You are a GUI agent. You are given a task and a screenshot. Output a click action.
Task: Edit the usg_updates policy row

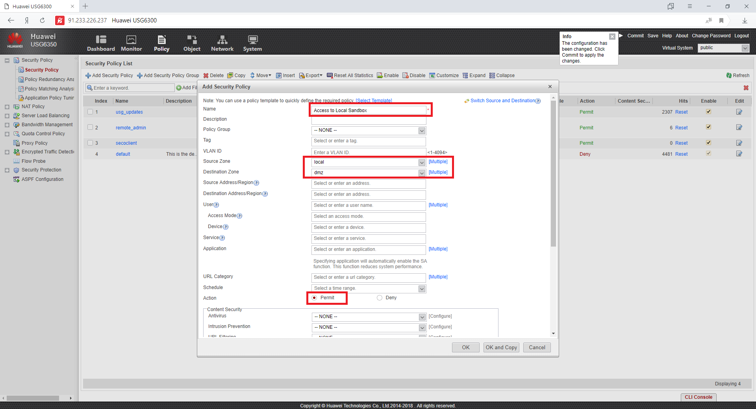[x=739, y=112]
